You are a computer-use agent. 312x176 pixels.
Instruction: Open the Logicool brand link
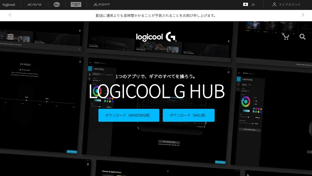click(9, 5)
